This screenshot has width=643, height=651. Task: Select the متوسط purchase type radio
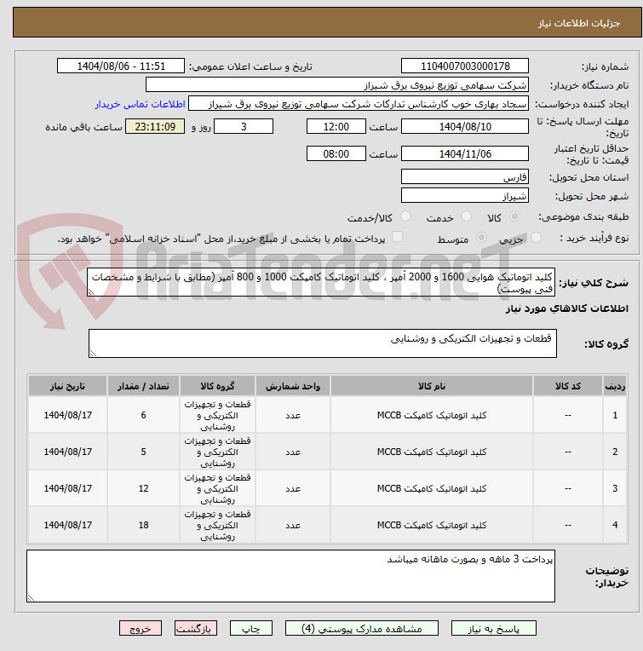pyautogui.click(x=481, y=238)
